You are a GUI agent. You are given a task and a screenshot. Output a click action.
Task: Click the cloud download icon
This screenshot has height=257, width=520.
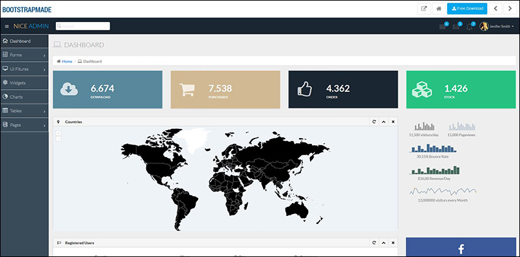pyautogui.click(x=69, y=89)
